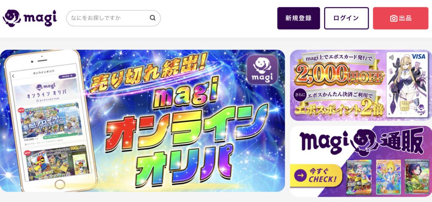Click the magnifying glass search icon
The image size is (432, 202).
pyautogui.click(x=152, y=18)
